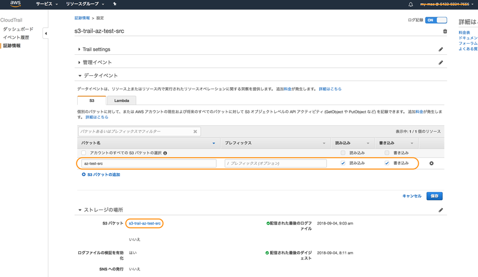
Task: Select the S3 data events tab
Action: pos(92,100)
